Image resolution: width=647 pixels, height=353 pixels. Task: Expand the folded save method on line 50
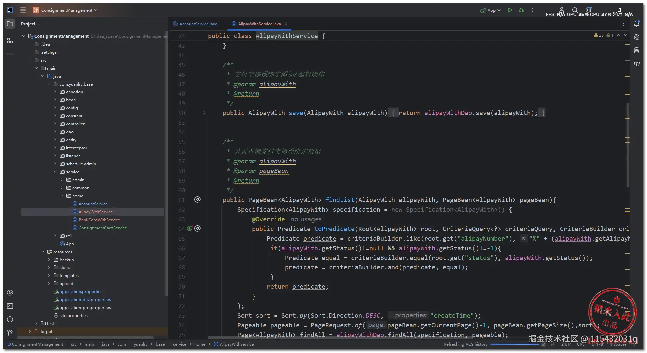204,113
